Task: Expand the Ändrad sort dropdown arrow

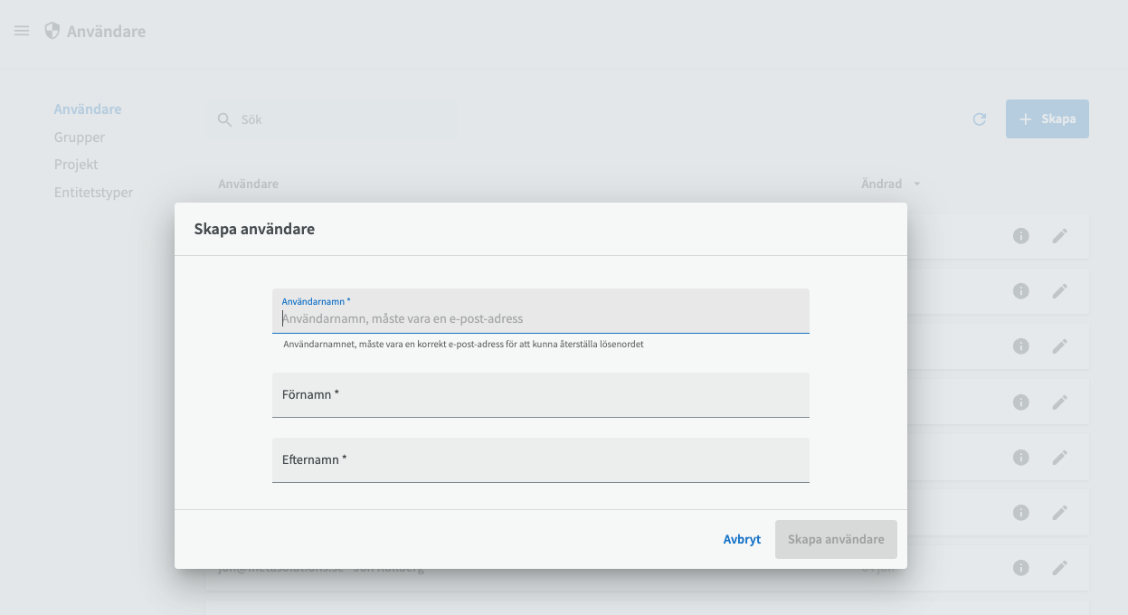Action: tap(916, 184)
